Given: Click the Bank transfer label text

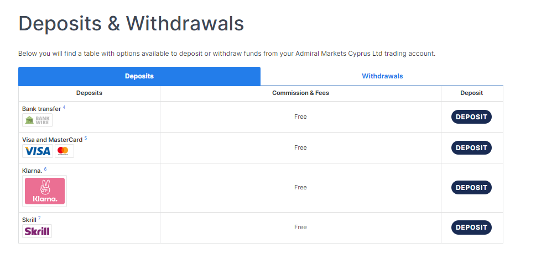Looking at the screenshot, I should click(41, 109).
